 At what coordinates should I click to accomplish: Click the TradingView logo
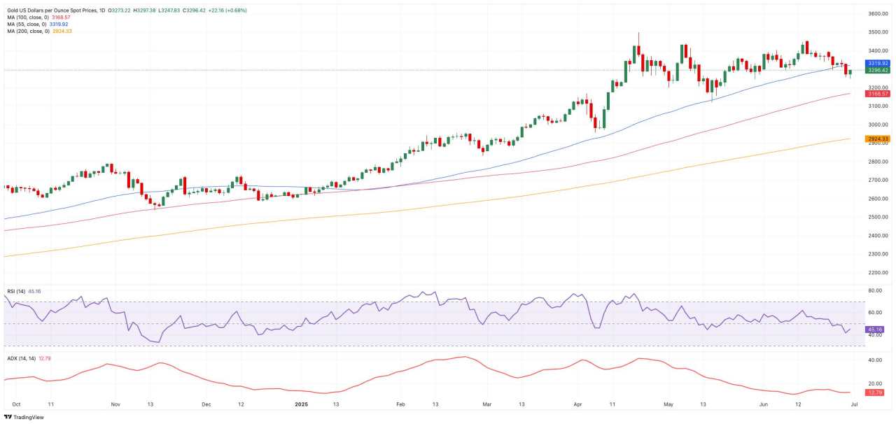point(24,417)
